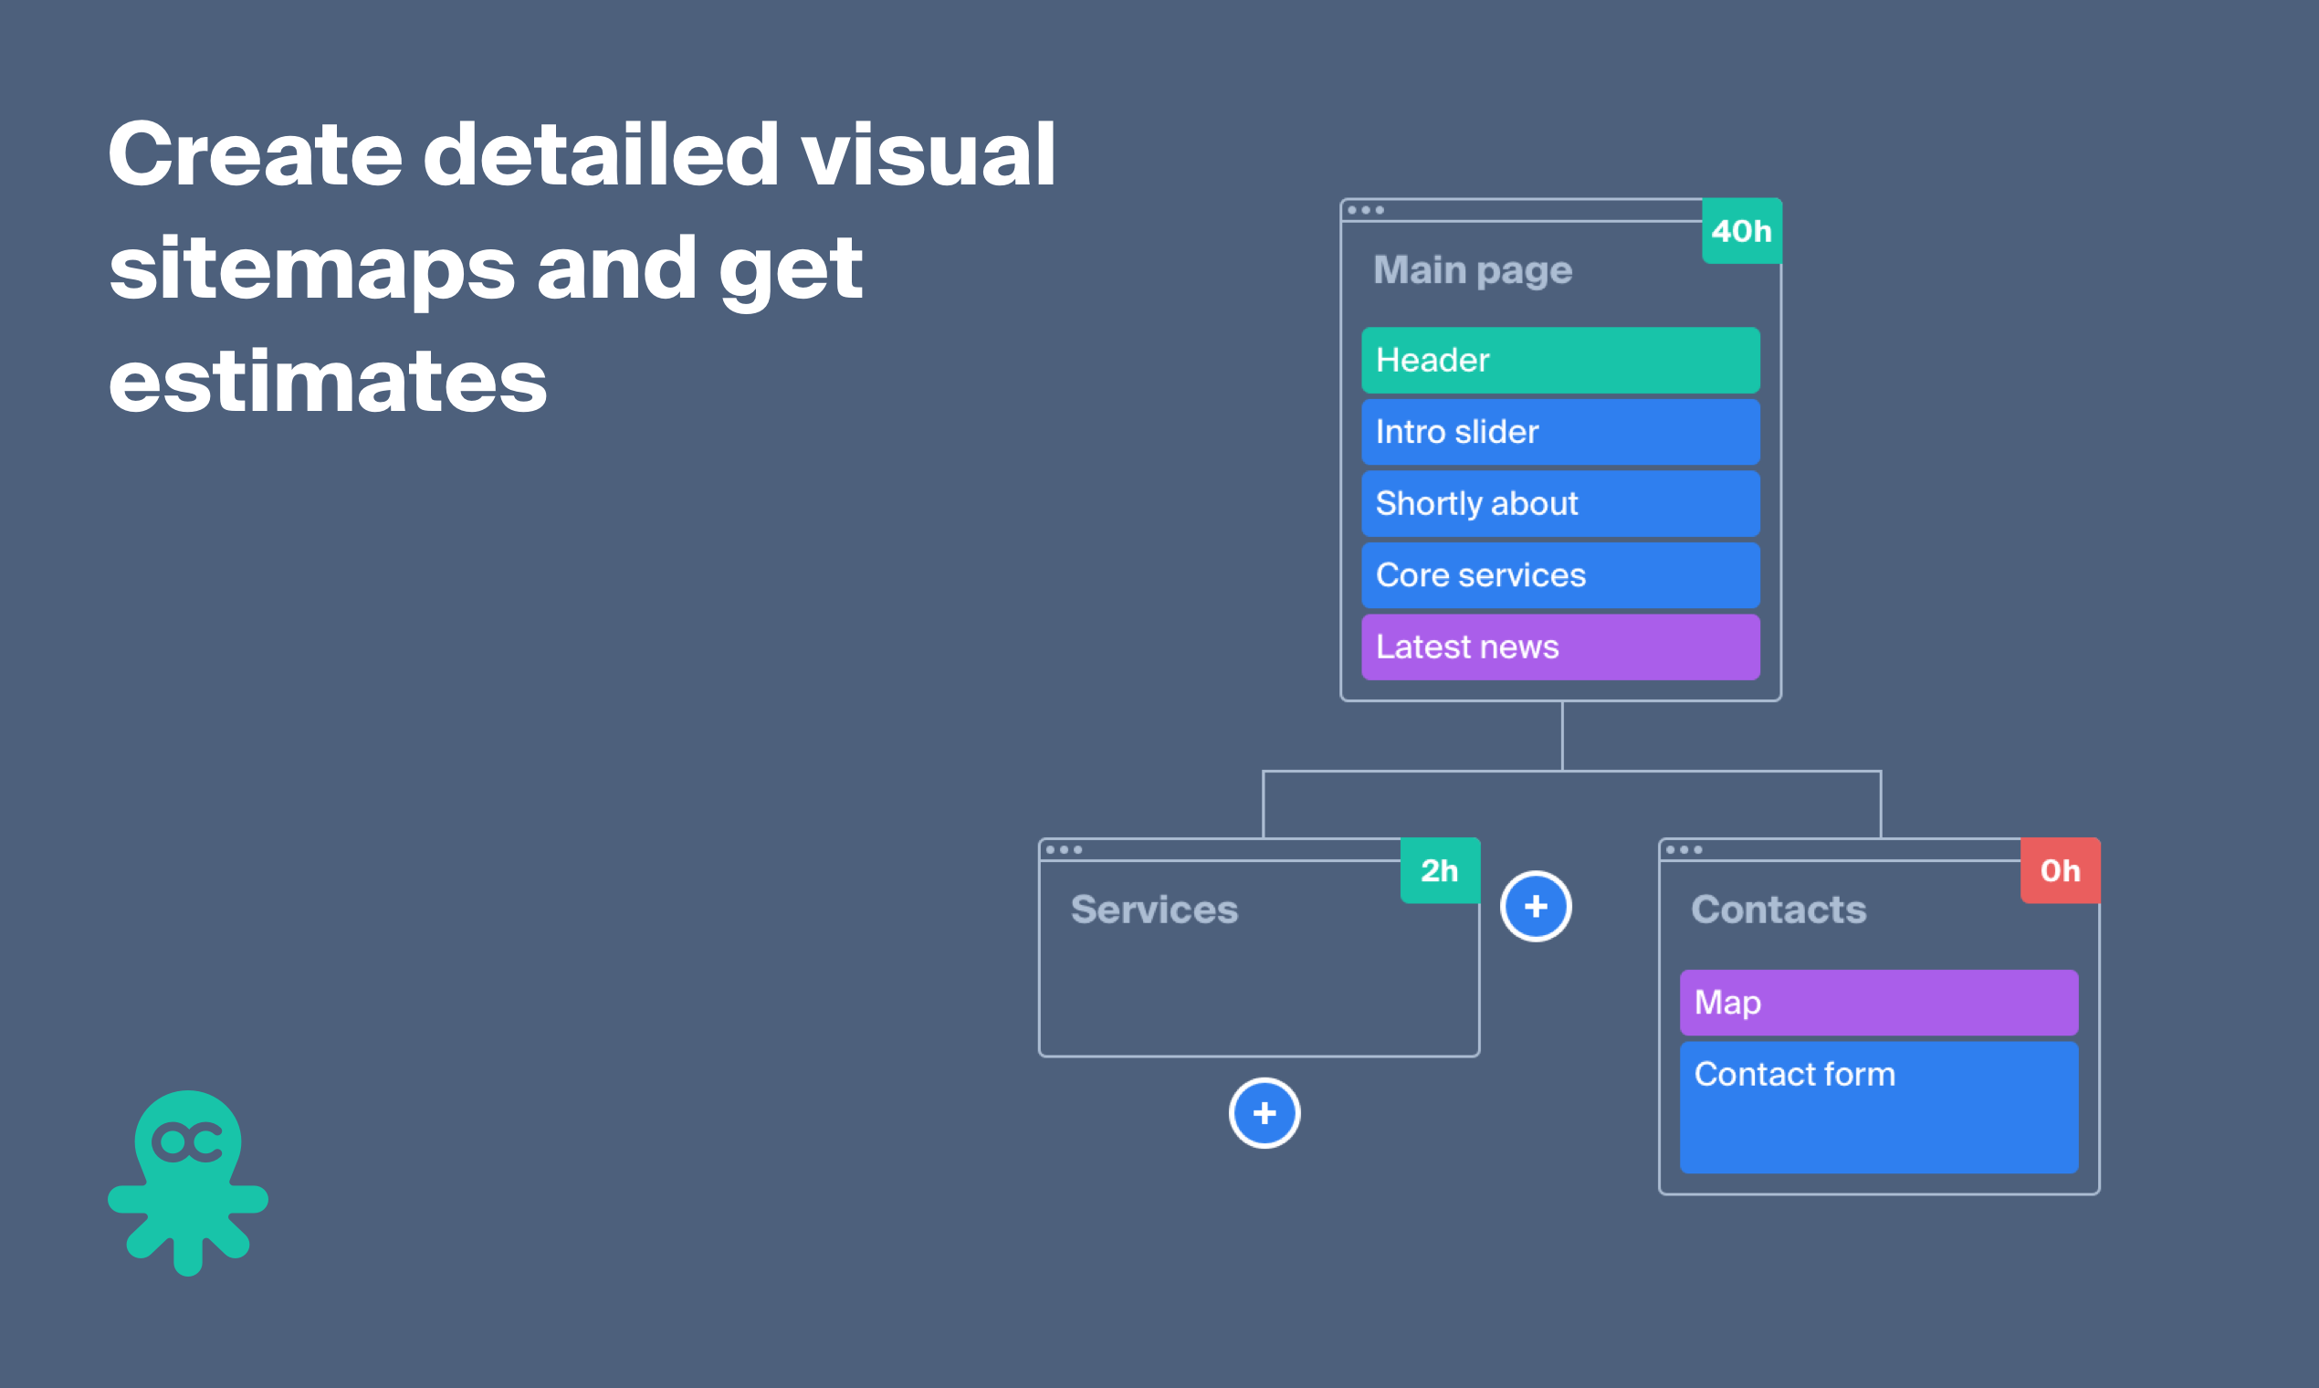Select the Core services block

[1559, 575]
